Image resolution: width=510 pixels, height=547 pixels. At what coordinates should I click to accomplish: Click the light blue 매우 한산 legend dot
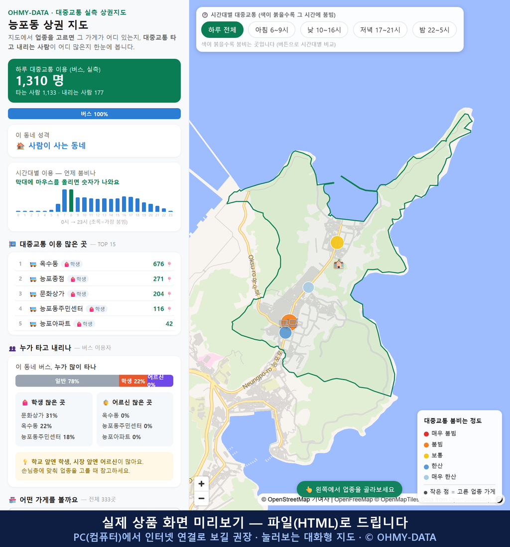(x=426, y=477)
